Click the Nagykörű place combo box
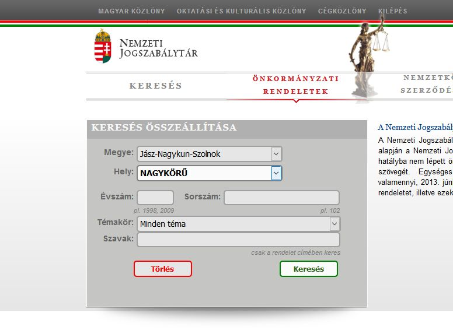 (x=210, y=173)
